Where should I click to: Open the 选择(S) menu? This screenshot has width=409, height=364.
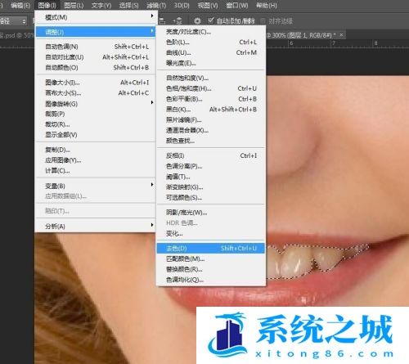[128, 6]
